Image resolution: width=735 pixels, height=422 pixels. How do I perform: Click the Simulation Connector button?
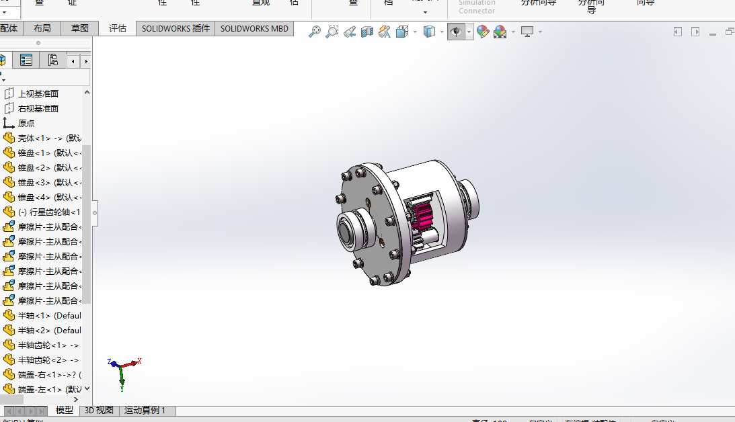point(477,7)
